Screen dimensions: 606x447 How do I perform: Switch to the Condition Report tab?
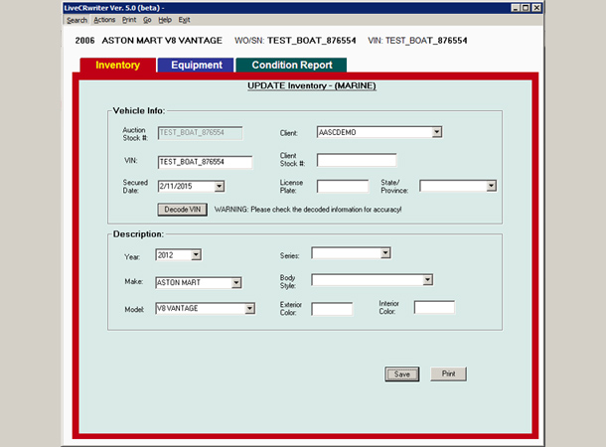292,65
